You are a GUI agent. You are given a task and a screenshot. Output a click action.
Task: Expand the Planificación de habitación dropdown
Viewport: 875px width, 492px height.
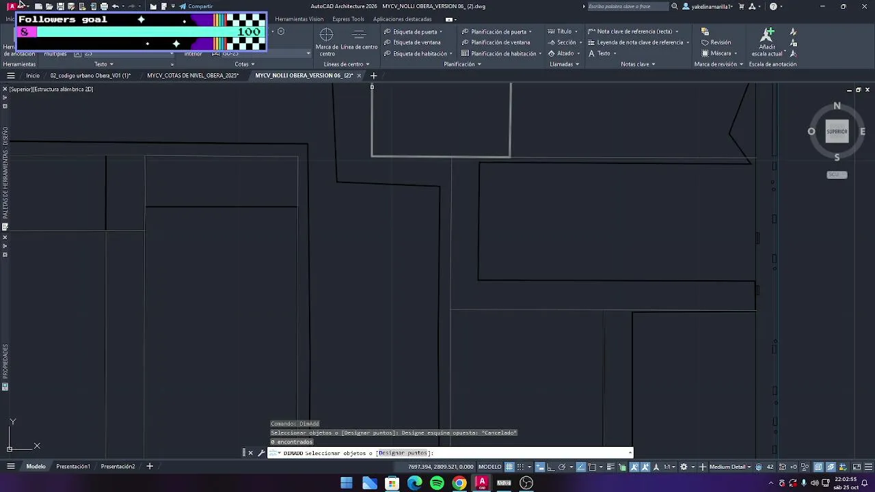click(540, 53)
